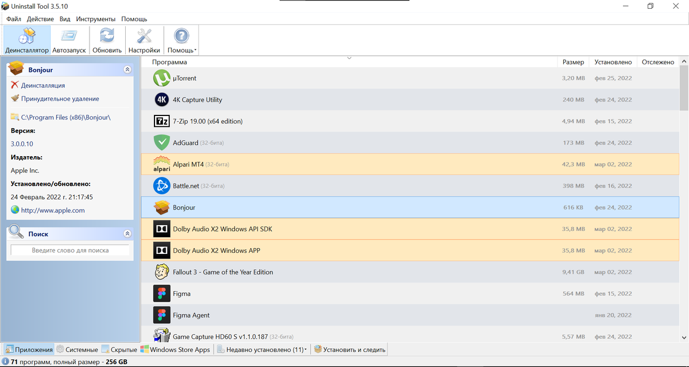Select the 4K Capture Utility icon

[162, 100]
